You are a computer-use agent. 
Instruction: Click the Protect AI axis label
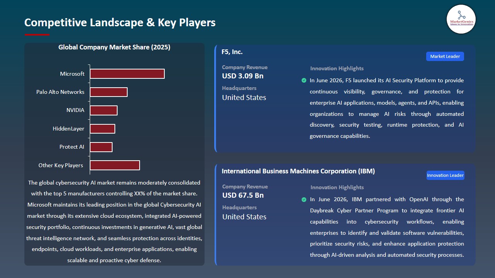[x=72, y=147]
